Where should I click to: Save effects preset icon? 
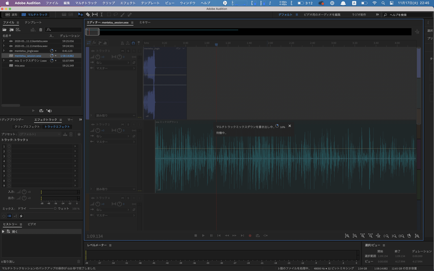pos(65,134)
